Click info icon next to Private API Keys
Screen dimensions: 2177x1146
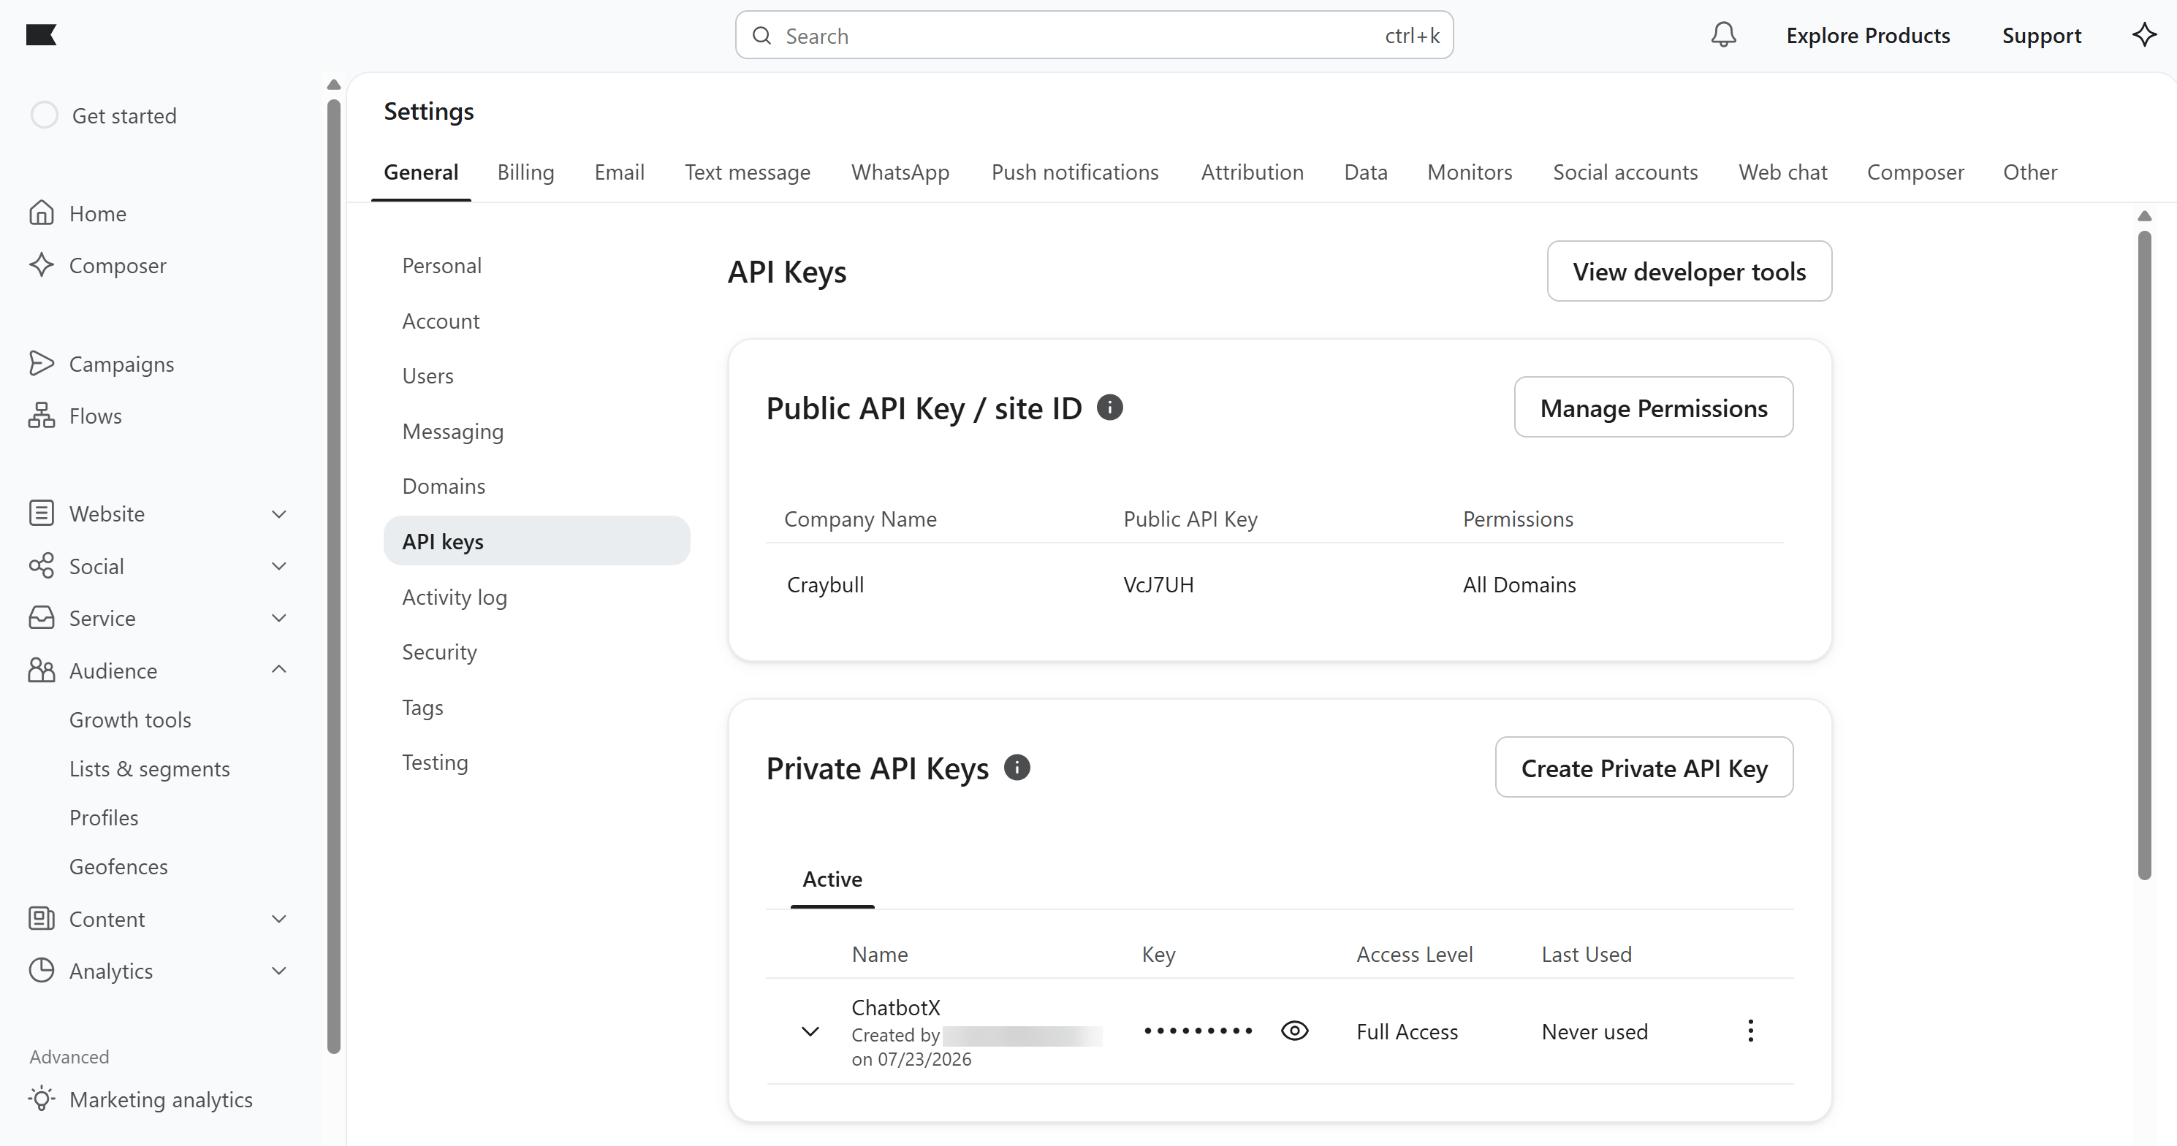[1017, 768]
